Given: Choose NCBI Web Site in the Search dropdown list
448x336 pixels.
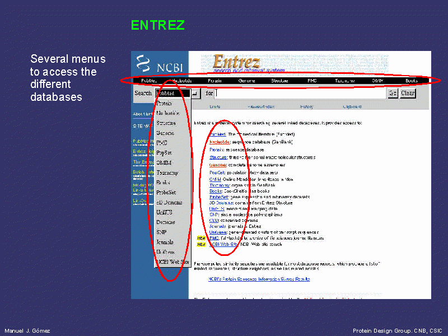Looking at the screenshot, I should pos(172,262).
